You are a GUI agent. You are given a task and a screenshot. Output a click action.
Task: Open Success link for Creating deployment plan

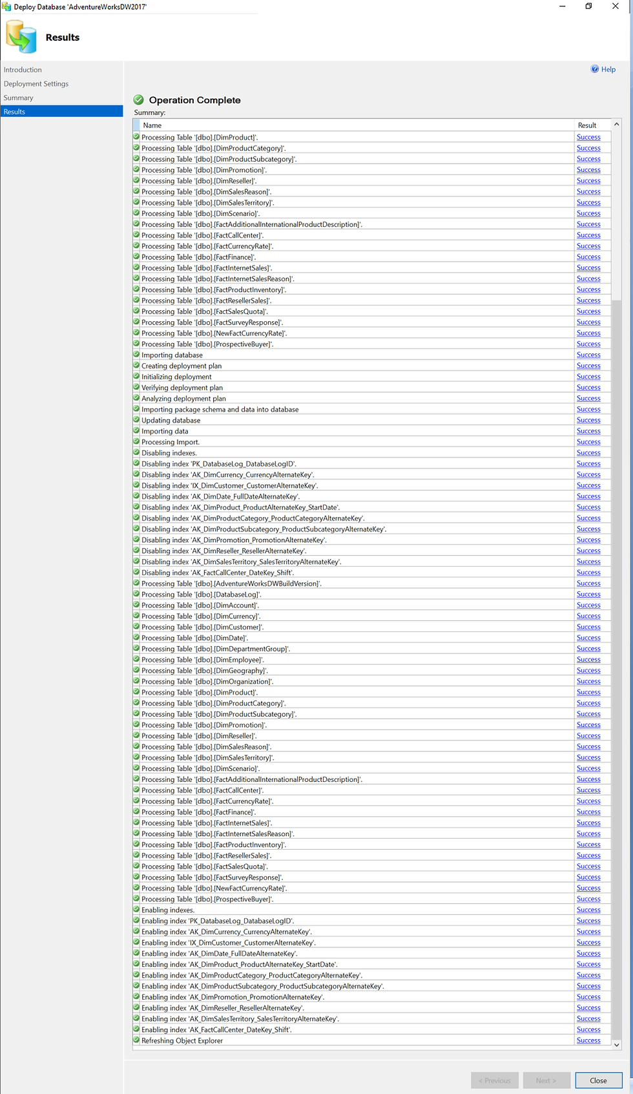[588, 366]
